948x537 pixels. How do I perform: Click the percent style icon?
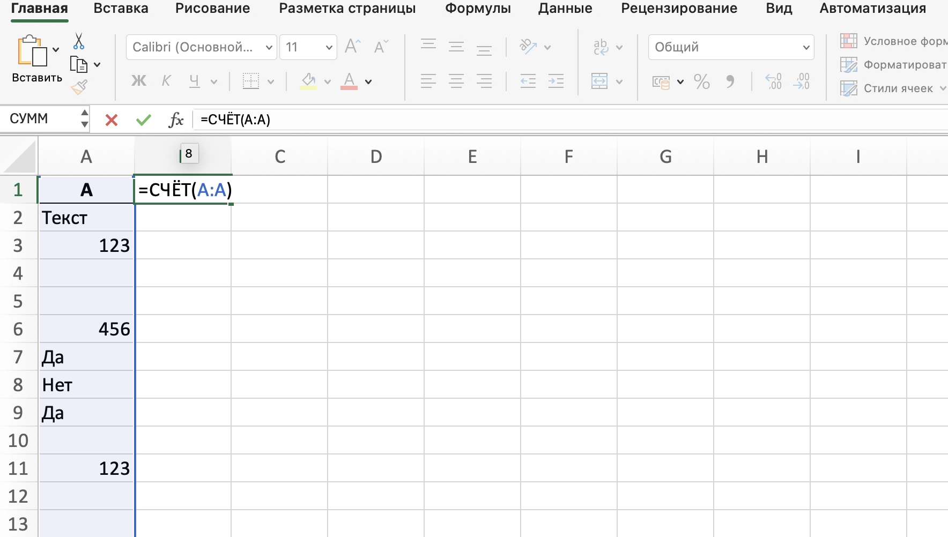point(702,81)
